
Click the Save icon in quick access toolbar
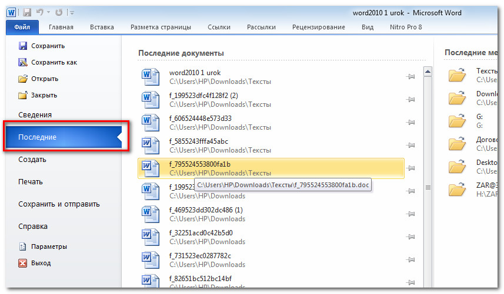click(28, 12)
